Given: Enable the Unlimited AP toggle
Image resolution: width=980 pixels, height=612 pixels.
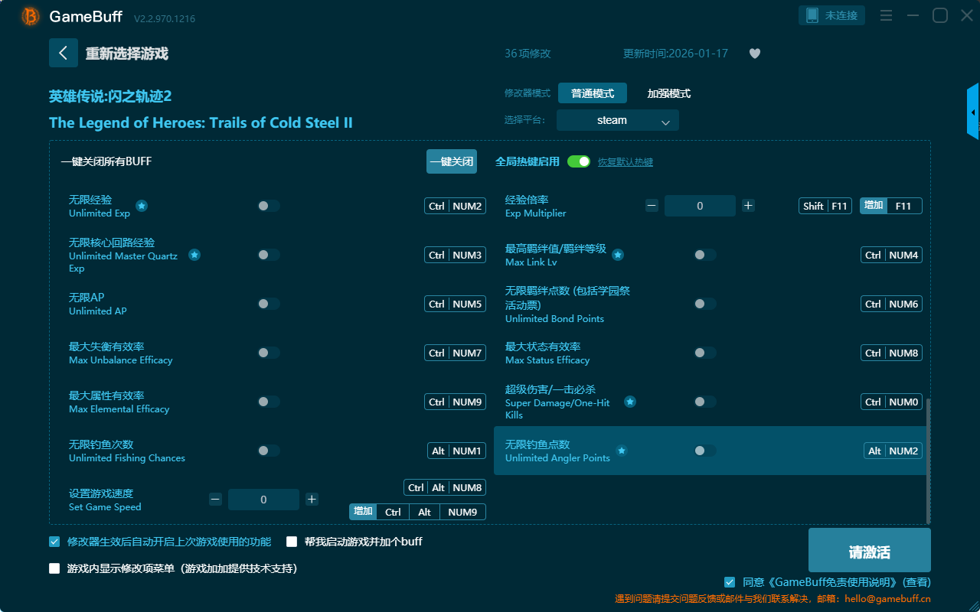Looking at the screenshot, I should click(x=269, y=304).
